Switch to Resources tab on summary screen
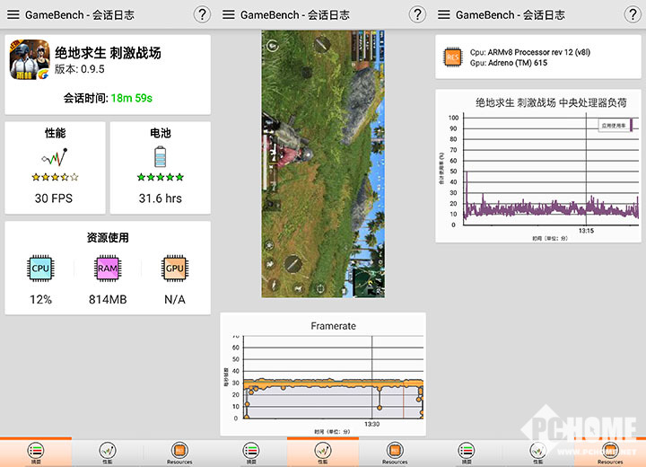The image size is (646, 467). click(179, 453)
